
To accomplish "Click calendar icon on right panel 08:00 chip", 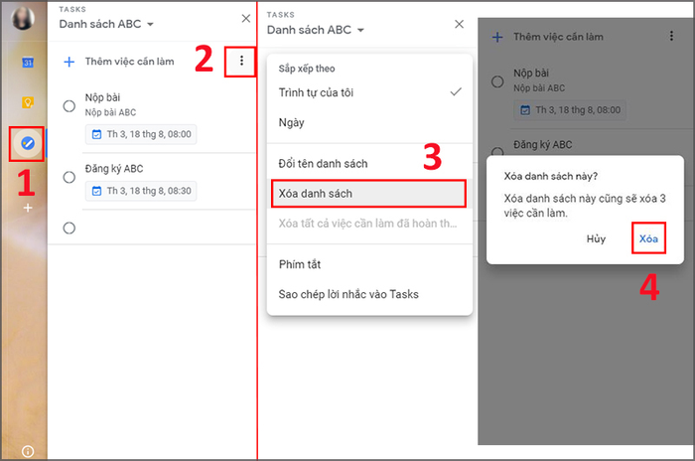I will pos(525,110).
